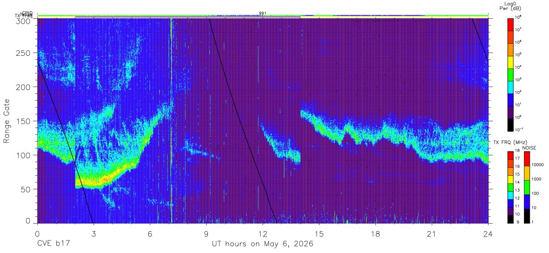This screenshot has width=549, height=253.
Task: Select the '11' label in the TX FRQ legend
Action: point(517,206)
